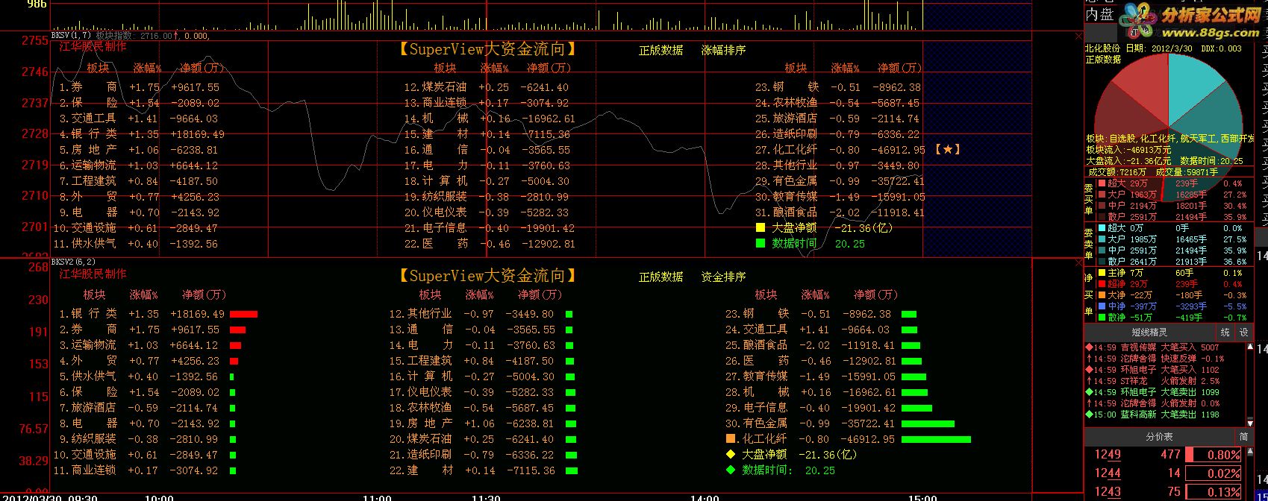Click orange square before 化工化纤 in 资金排序
This screenshot has width=1268, height=501.
[x=731, y=439]
